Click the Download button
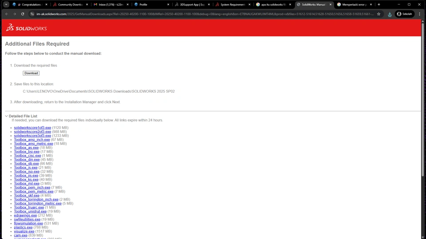 [x=31, y=73]
